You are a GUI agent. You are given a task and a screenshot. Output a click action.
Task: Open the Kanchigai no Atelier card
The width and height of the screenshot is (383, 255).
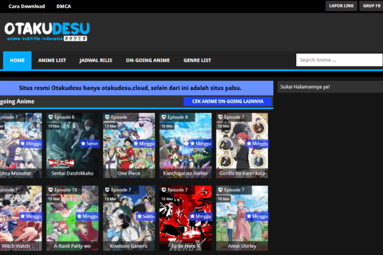coord(186,145)
